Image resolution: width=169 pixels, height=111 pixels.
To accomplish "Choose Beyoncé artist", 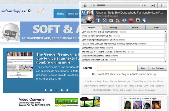I will pyautogui.click(x=160, y=86).
